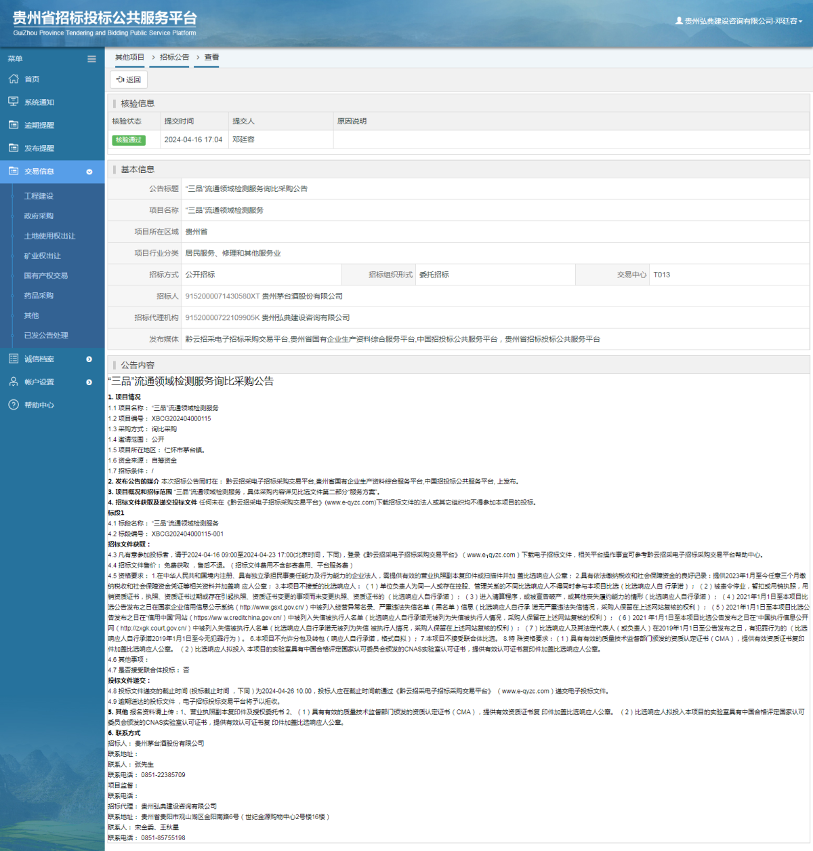813x851 pixels.
Task: Click the 招标公告 breadcrumb link
Action: coord(174,58)
